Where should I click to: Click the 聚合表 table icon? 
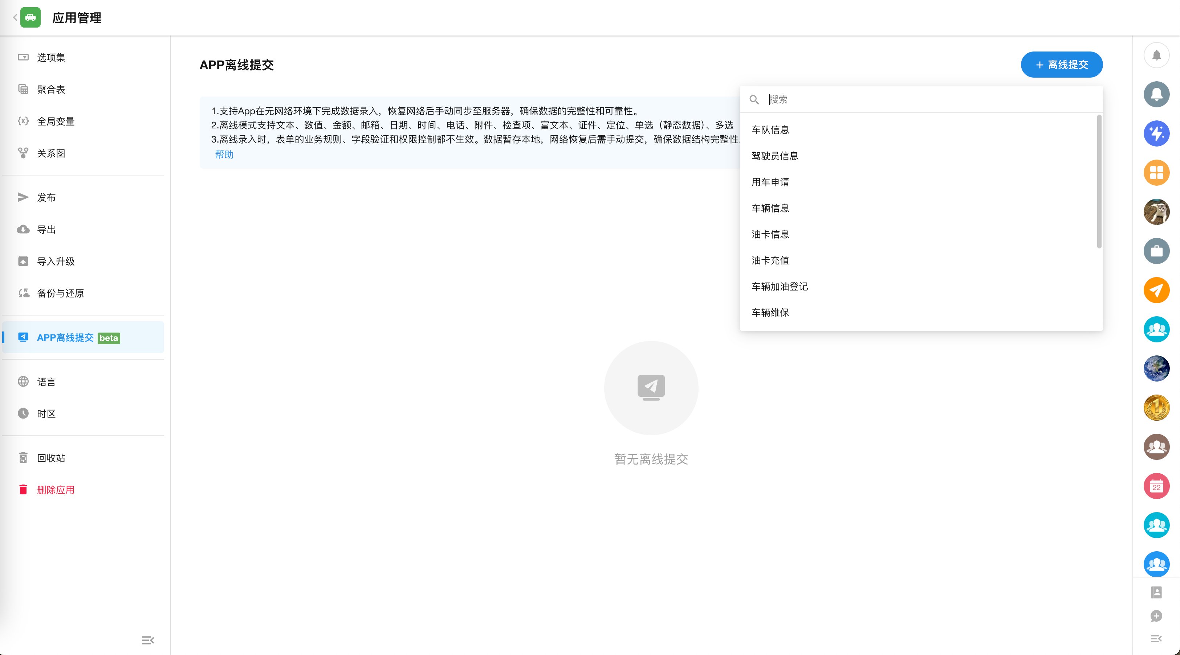(23, 89)
